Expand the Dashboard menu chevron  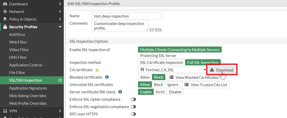[x=60, y=4]
